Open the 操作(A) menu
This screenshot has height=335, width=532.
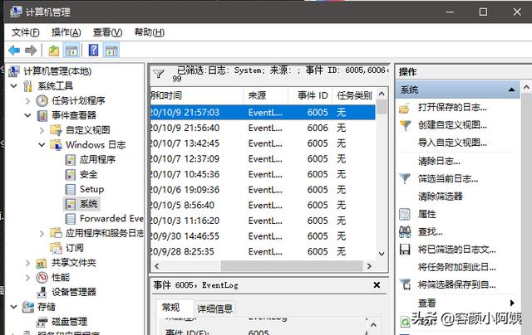[x=66, y=32]
